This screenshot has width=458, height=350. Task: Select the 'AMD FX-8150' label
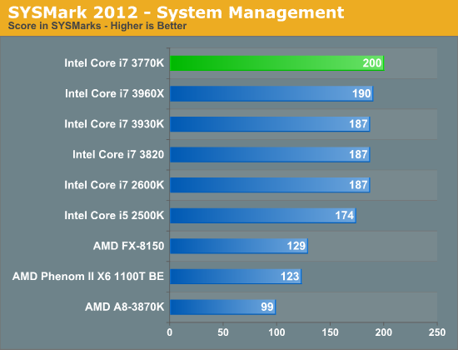[x=129, y=246]
